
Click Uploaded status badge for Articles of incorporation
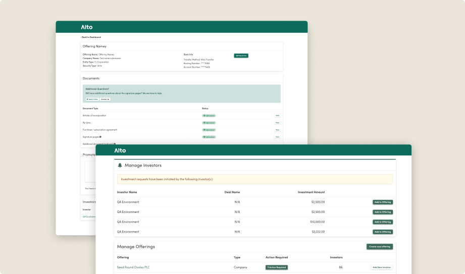coord(209,116)
